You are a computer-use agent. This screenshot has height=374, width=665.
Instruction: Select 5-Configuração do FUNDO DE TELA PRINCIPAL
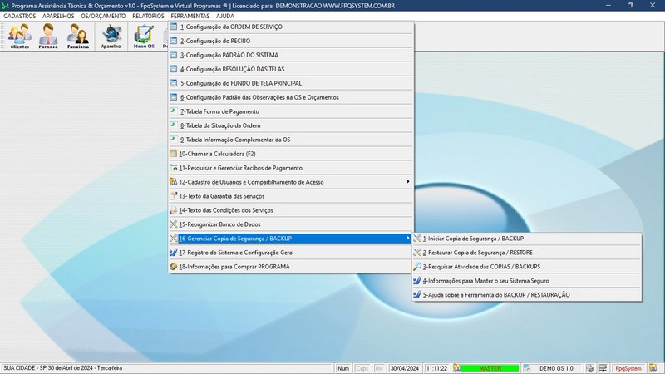tap(290, 83)
